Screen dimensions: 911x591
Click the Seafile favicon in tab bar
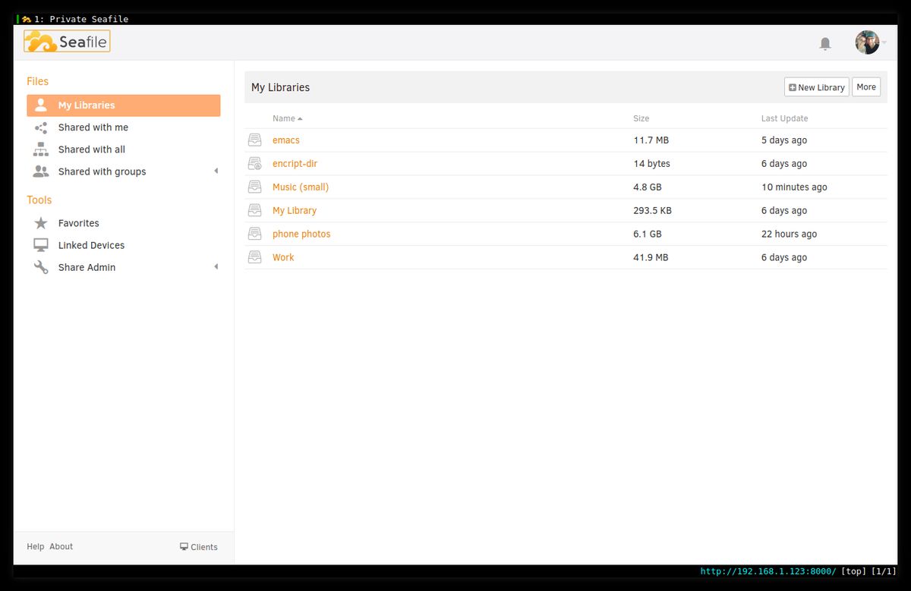(27, 19)
